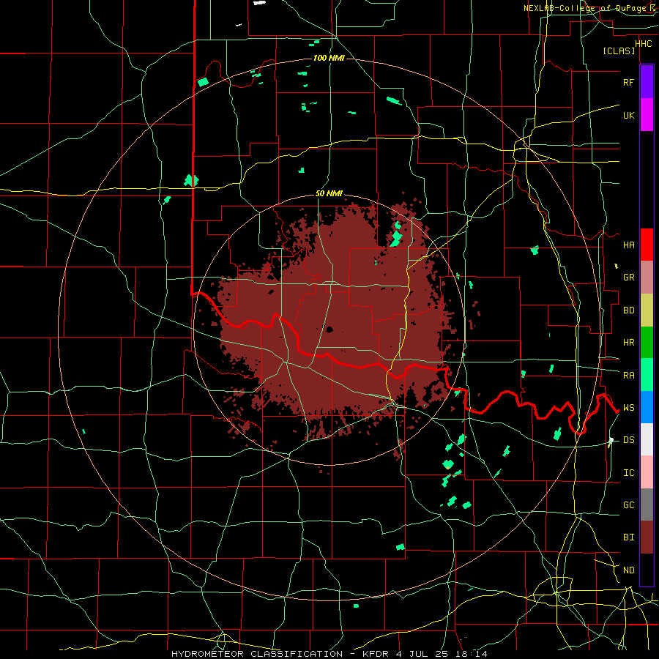659x659 pixels.
Task: Click the 'GR' legend label
Action: [628, 278]
